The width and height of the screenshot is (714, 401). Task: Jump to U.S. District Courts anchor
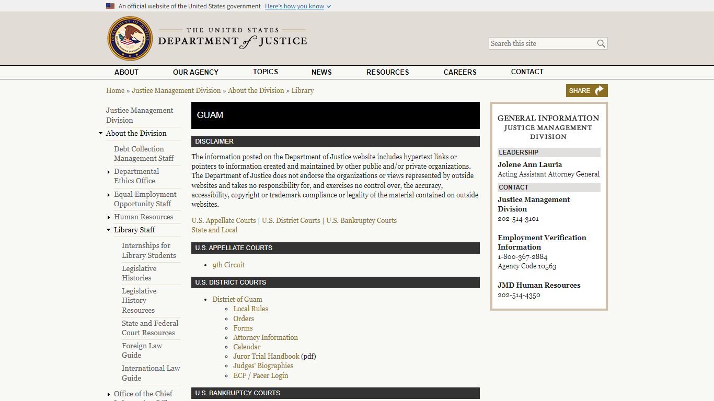coord(291,220)
